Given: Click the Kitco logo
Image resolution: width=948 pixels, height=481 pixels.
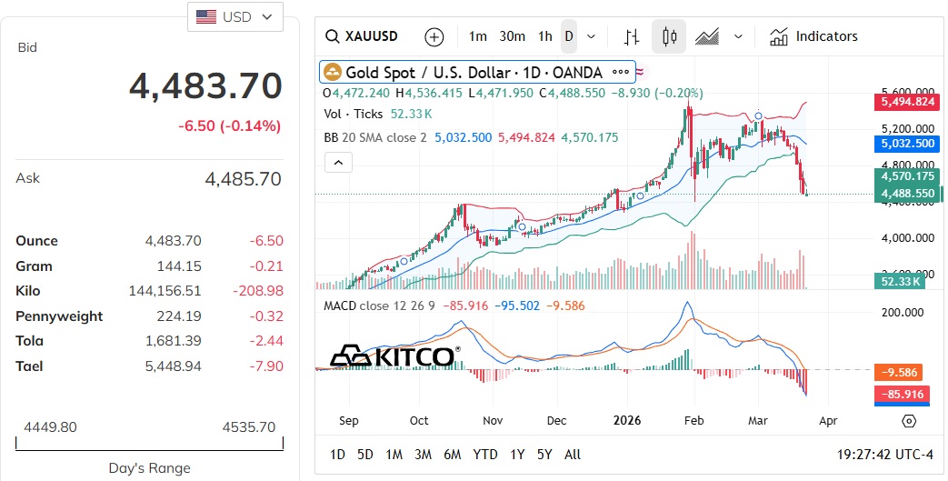Looking at the screenshot, I should [x=394, y=356].
